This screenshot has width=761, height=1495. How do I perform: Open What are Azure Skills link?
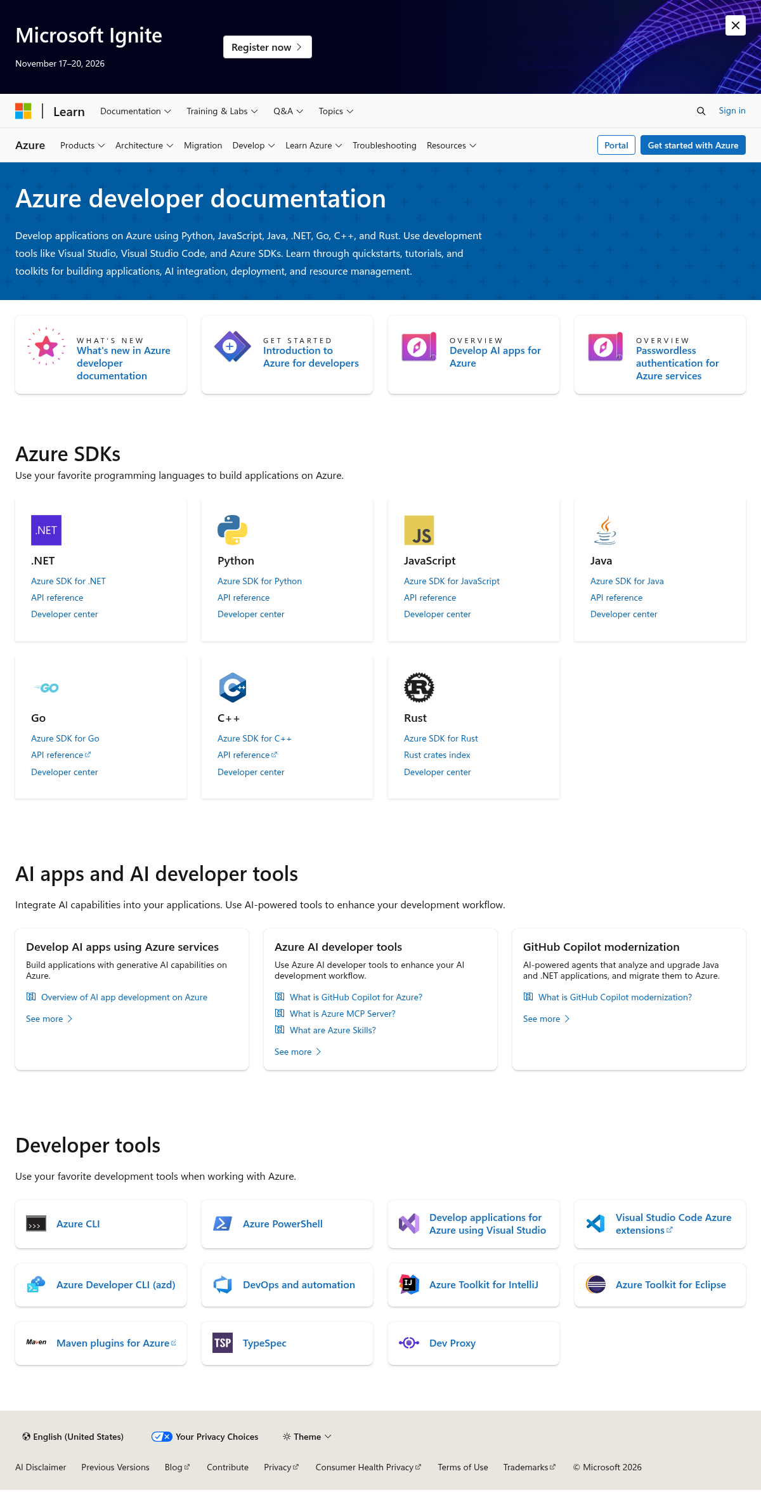coord(333,1030)
